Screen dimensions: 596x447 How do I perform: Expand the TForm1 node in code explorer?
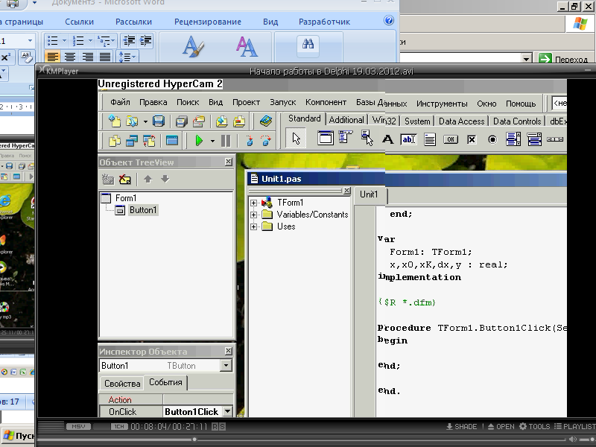click(253, 203)
